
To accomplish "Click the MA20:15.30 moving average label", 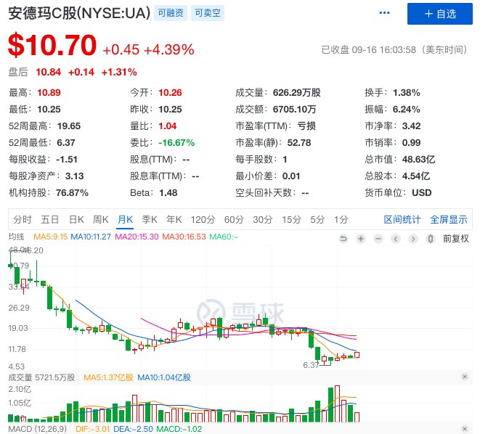I will (137, 237).
